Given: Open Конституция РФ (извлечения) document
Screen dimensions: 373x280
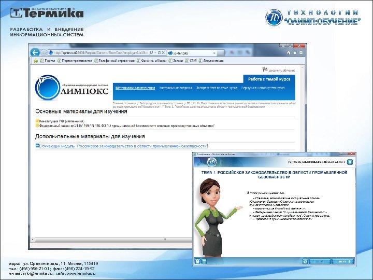Looking at the screenshot, I should [x=62, y=121].
